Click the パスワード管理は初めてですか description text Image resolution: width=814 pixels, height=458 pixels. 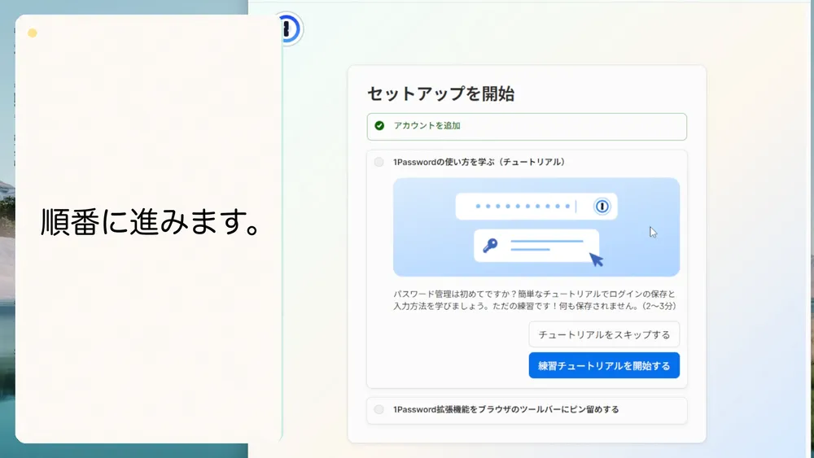pyautogui.click(x=534, y=300)
